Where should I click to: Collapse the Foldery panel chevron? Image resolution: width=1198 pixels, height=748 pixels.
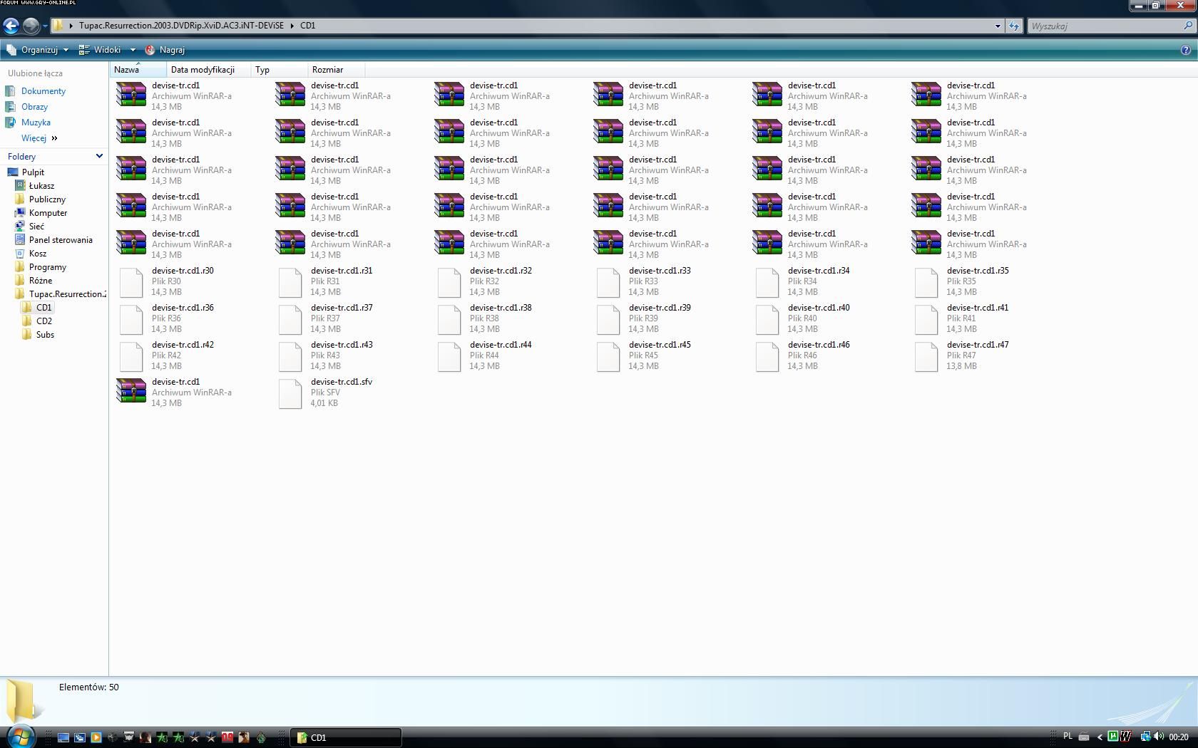[x=99, y=156]
